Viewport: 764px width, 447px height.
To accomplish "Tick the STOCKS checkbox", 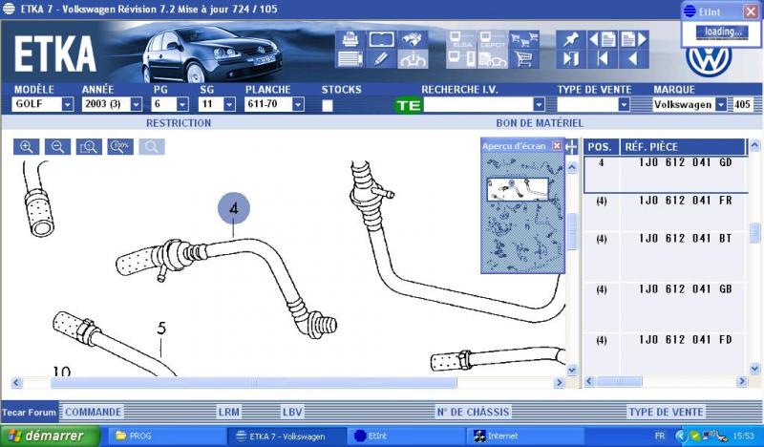I will coord(328,105).
